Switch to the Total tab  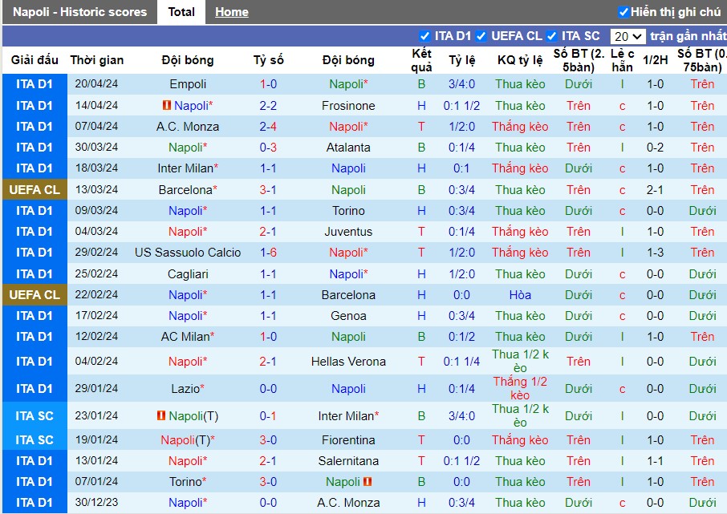(181, 12)
